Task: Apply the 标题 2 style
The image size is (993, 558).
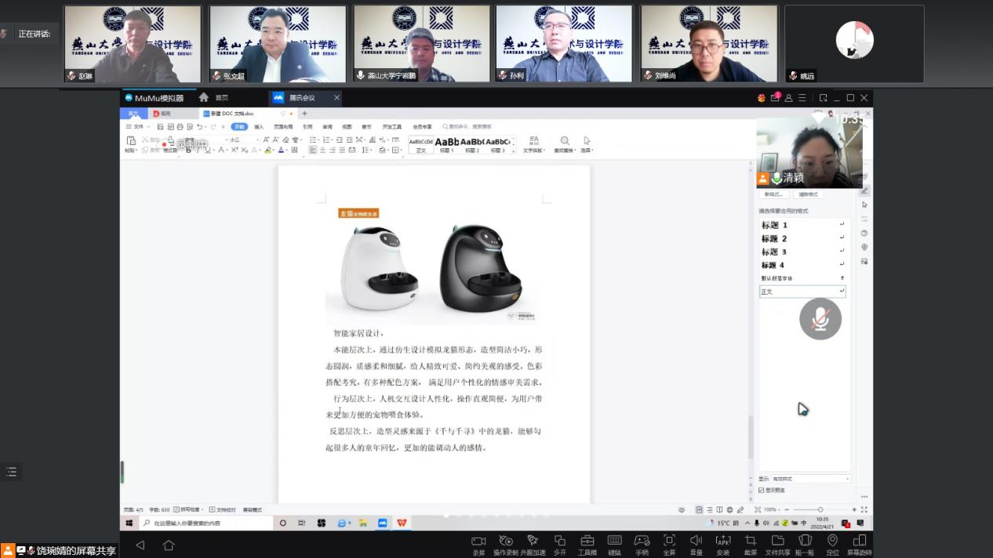Action: point(774,239)
